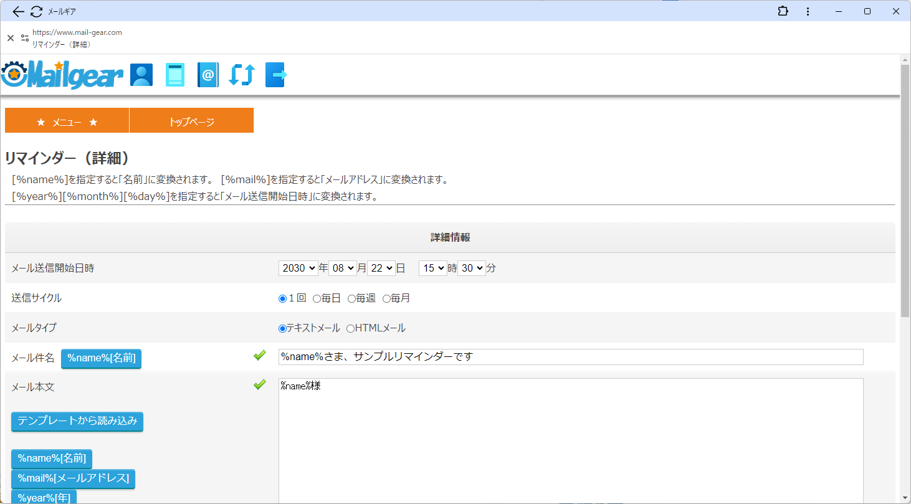Click the リマインダー（詳細） page heading
Screen dimensions: 911x504
click(x=67, y=158)
